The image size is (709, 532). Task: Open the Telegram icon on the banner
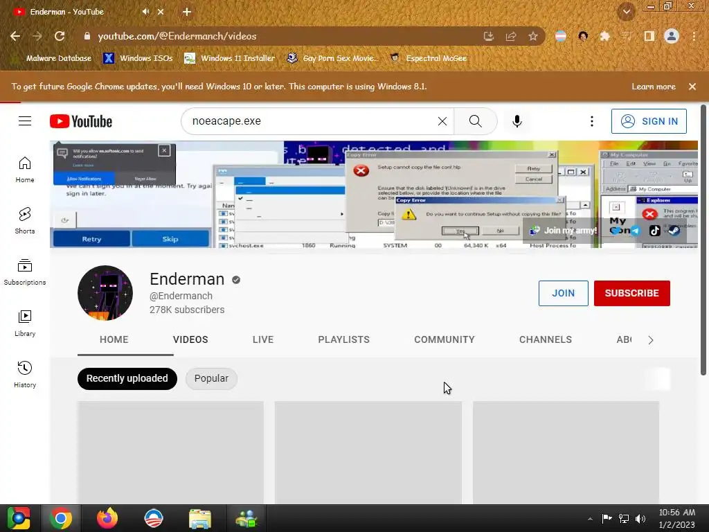636,231
